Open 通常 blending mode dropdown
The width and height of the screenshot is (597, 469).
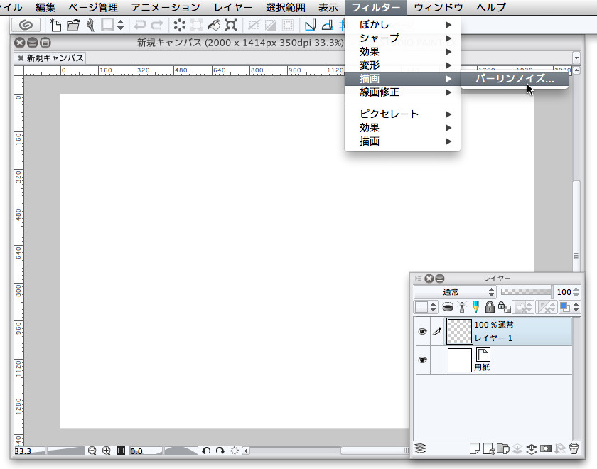(x=455, y=292)
